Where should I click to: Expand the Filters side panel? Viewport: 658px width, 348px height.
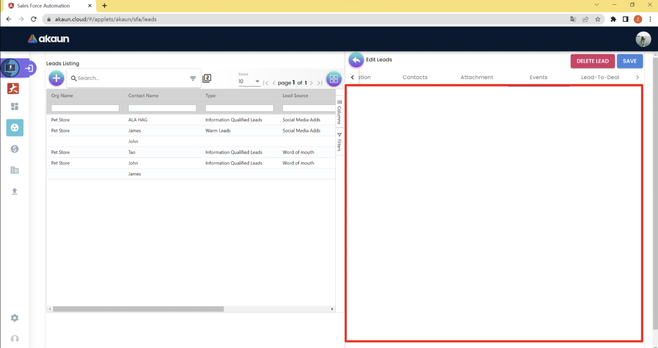tap(339, 142)
